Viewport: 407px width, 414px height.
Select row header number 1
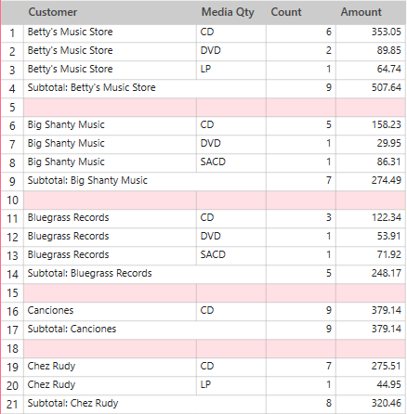(12, 33)
